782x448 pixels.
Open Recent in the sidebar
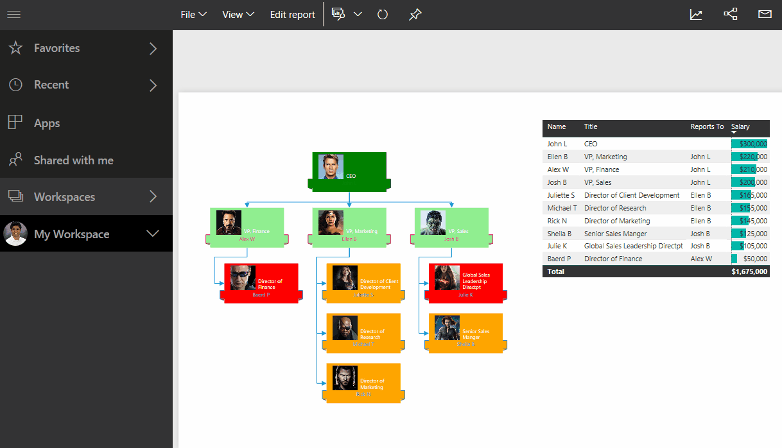click(x=86, y=85)
